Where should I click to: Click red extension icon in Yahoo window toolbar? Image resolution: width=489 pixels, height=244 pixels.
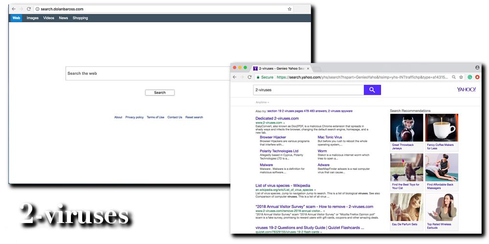click(x=477, y=77)
